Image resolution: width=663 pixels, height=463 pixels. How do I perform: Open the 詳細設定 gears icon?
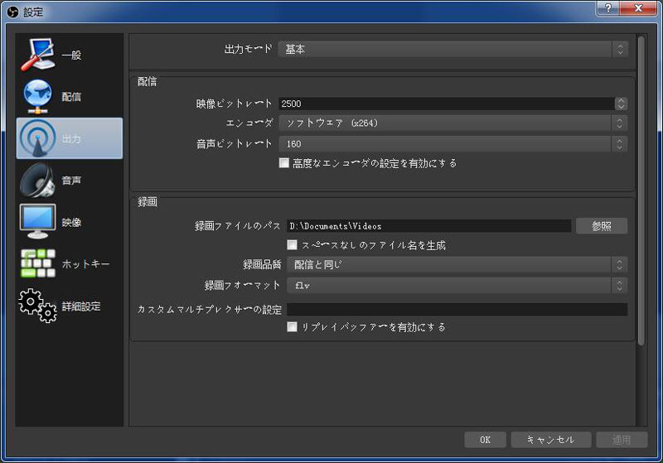tap(37, 306)
